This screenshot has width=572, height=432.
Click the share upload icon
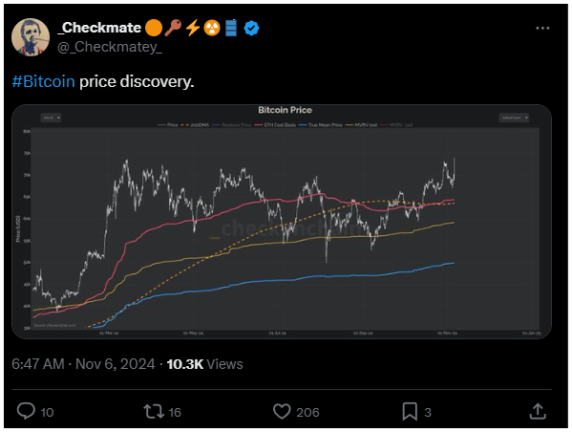pos(538,411)
